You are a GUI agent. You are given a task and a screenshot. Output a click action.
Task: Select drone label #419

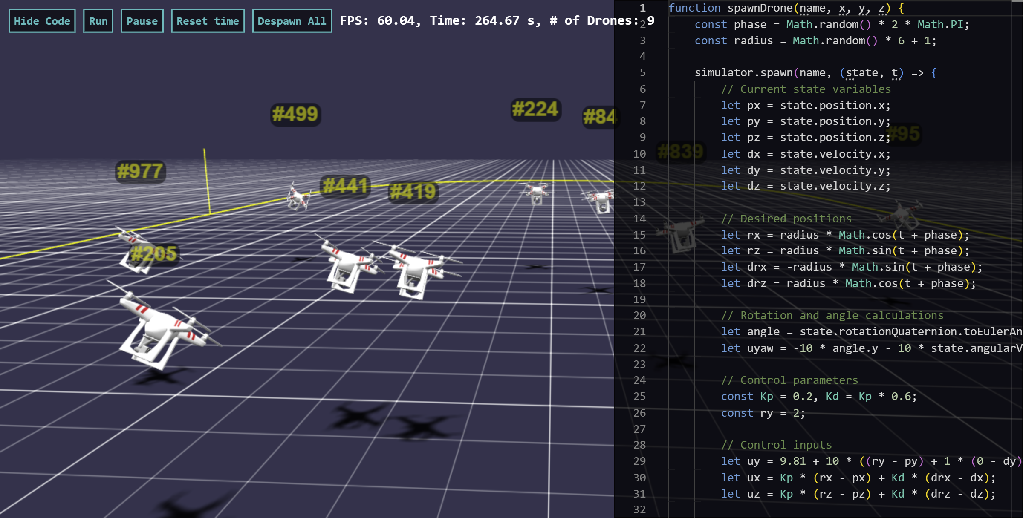pos(413,192)
